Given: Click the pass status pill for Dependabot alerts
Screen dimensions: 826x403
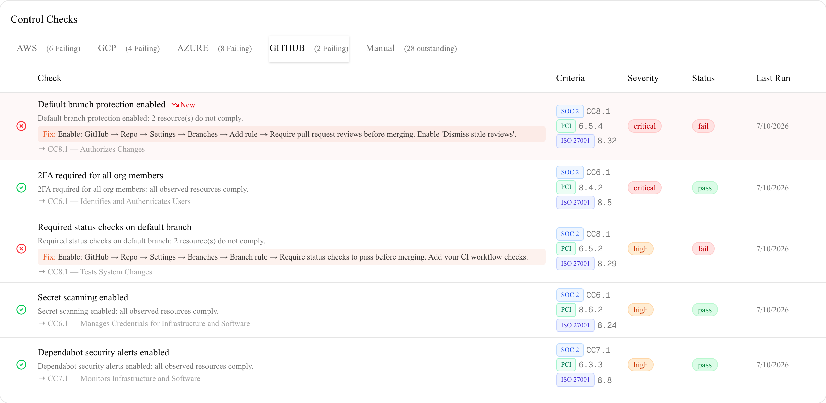Looking at the screenshot, I should coord(705,365).
